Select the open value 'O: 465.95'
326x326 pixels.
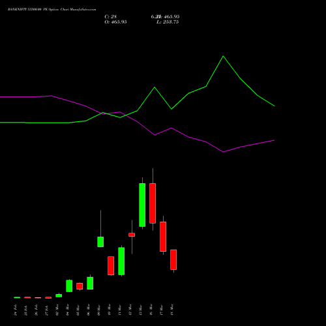tap(115, 22)
